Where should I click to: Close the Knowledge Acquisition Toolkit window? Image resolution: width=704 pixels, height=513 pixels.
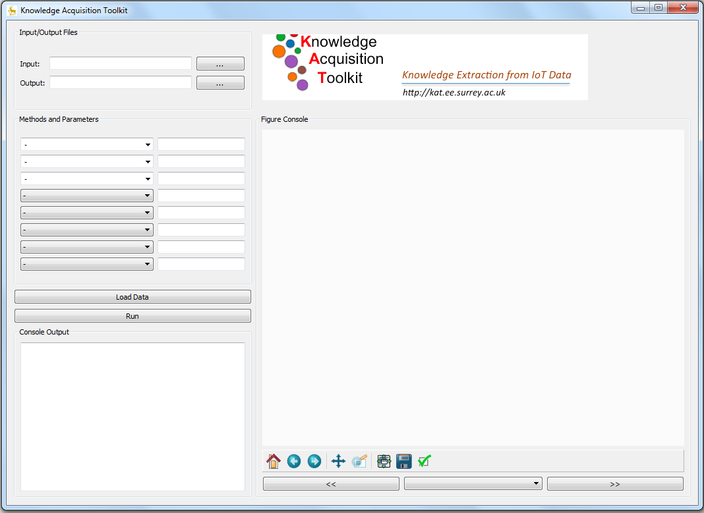[683, 8]
